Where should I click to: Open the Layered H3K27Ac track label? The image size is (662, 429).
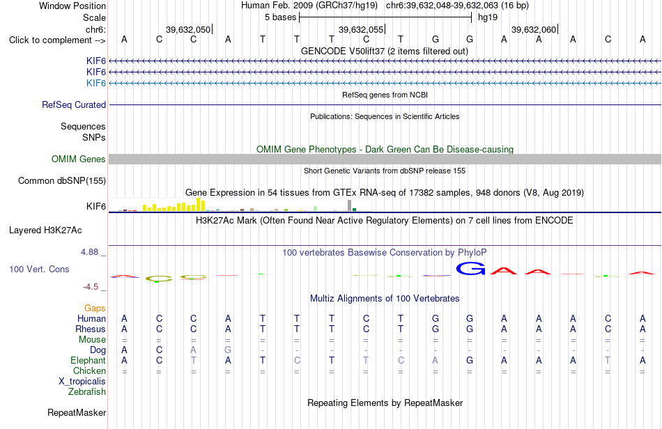coord(45,231)
